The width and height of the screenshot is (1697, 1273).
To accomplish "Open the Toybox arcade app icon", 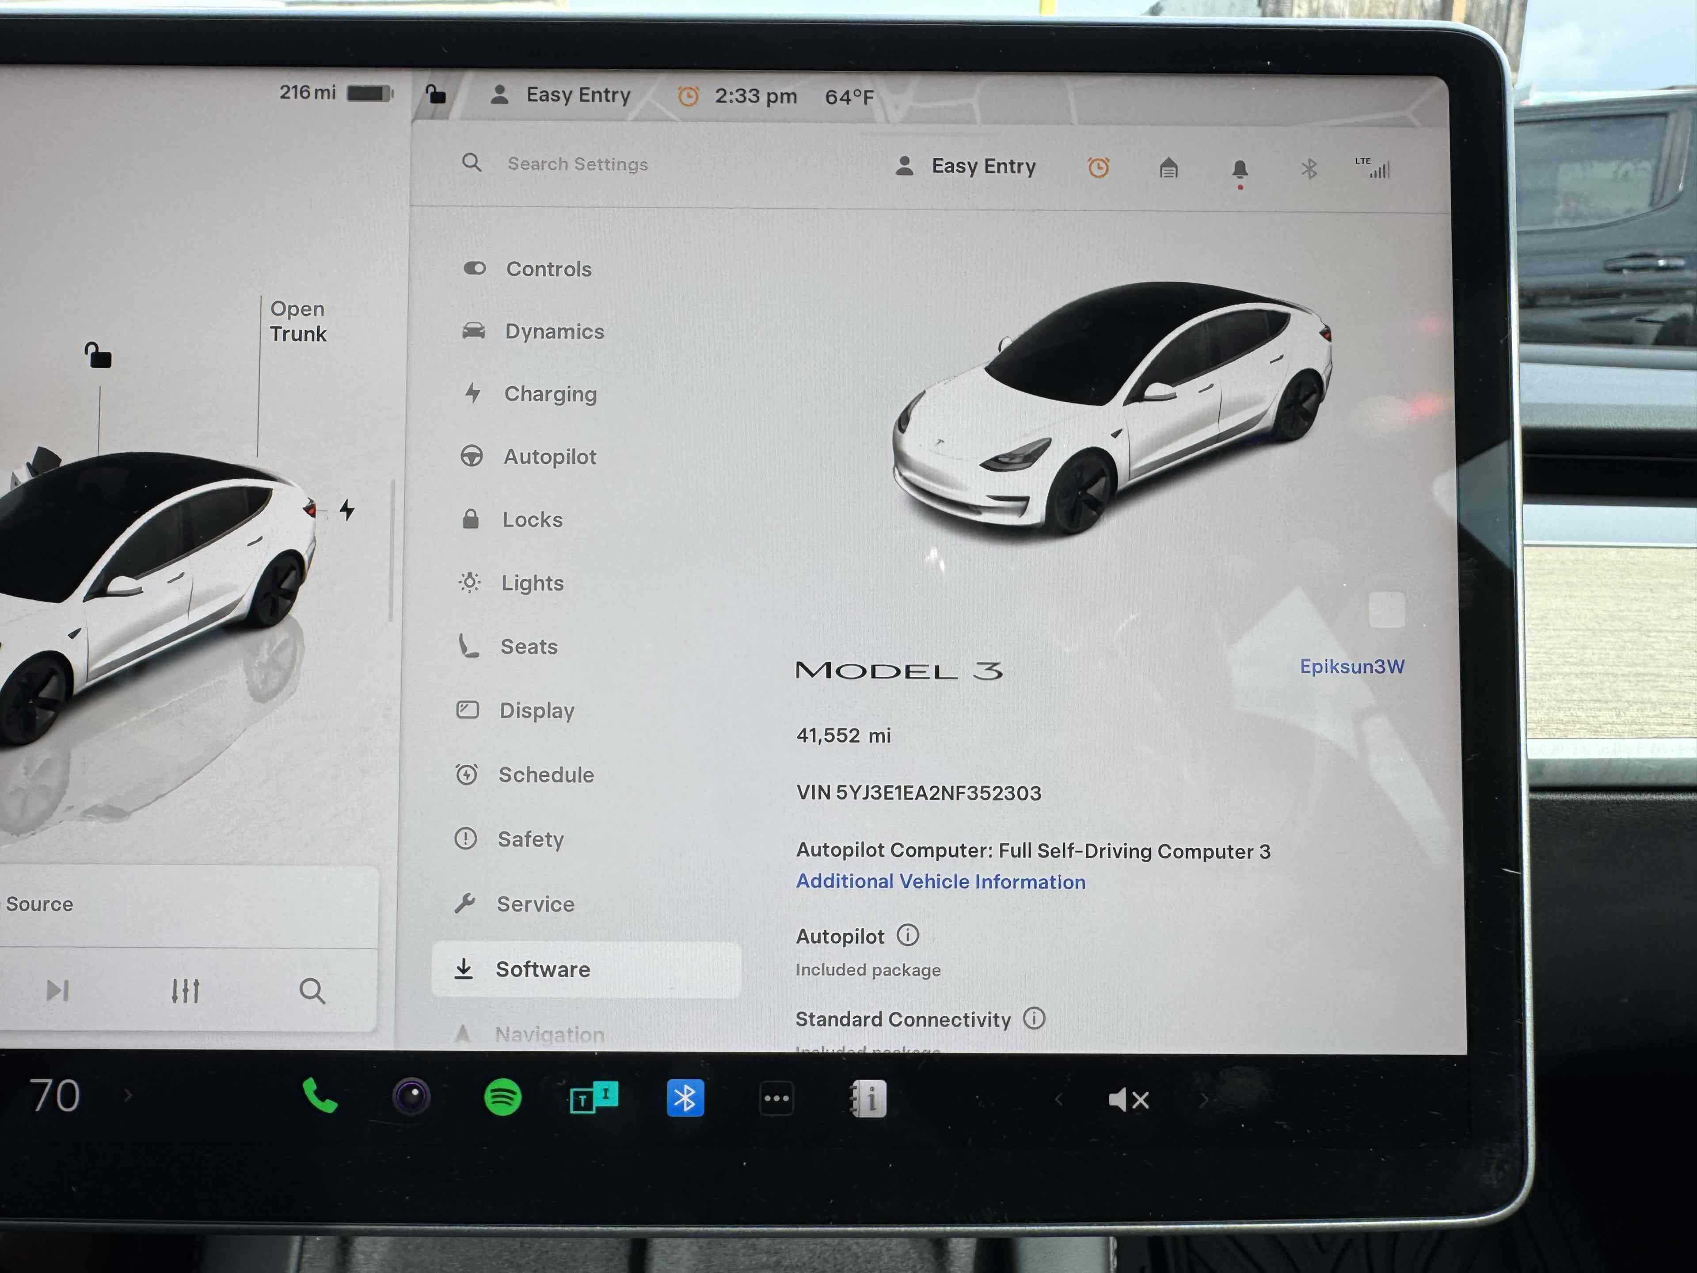I will (594, 1098).
